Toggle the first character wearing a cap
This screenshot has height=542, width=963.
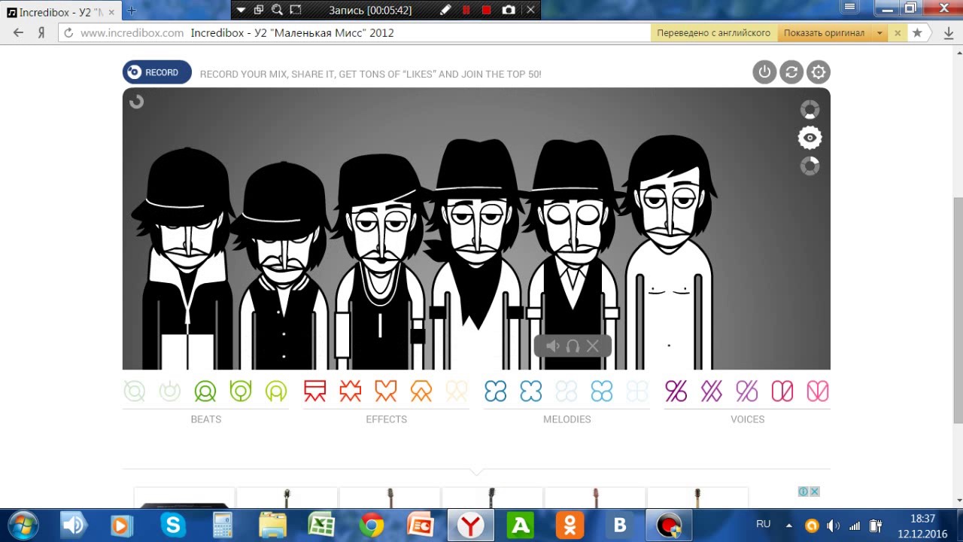point(185,257)
